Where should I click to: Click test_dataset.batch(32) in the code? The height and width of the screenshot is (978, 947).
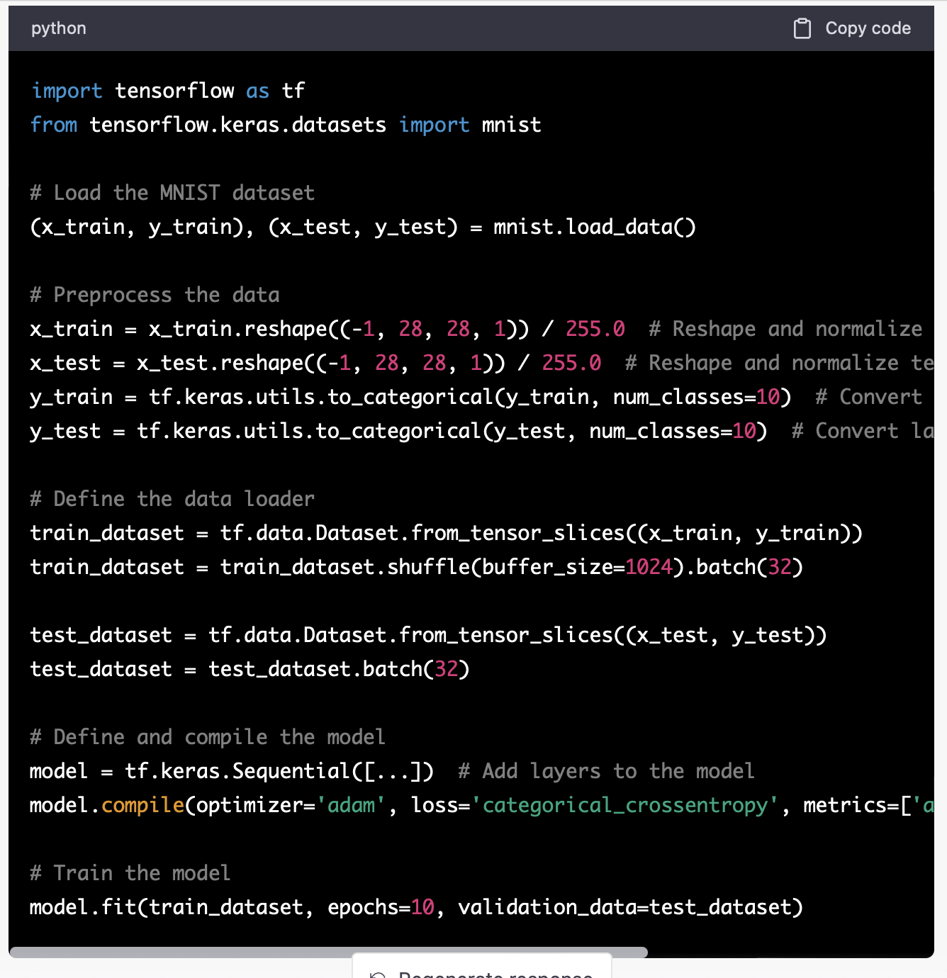(339, 669)
